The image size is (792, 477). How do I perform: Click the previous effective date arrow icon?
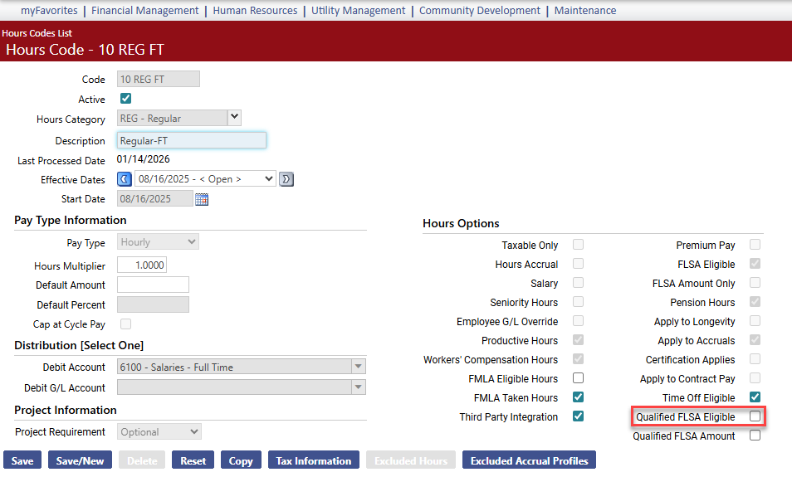tap(124, 179)
